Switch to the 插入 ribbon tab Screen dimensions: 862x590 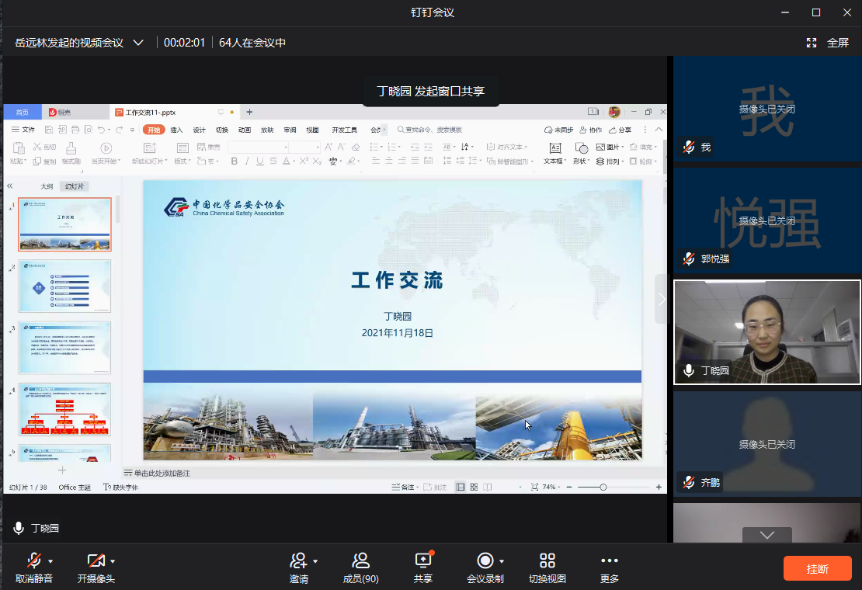[177, 130]
